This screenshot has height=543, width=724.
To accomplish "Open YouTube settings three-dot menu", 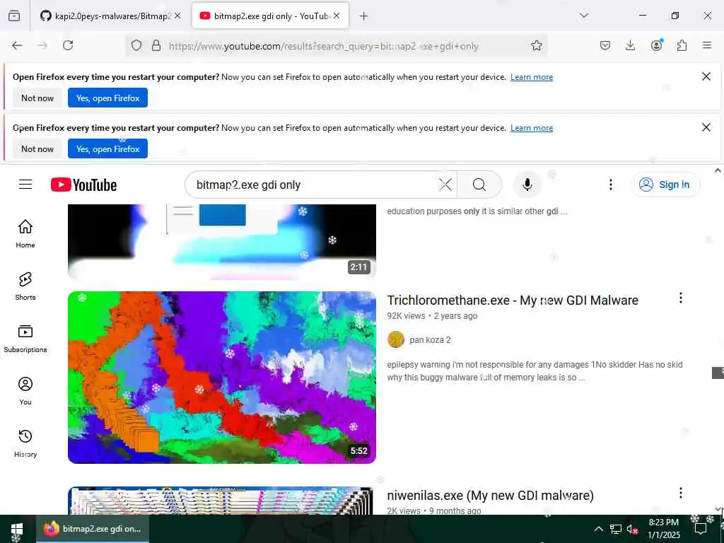I will (x=611, y=185).
